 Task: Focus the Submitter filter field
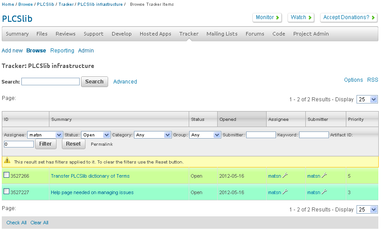point(261,135)
